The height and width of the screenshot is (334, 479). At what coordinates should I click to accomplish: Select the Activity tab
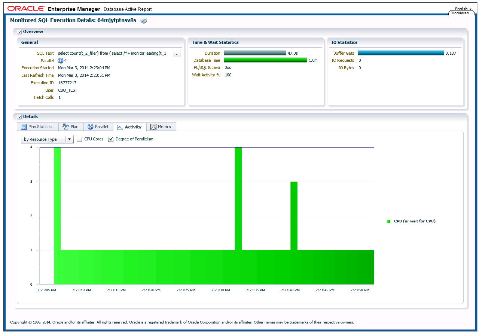pos(129,127)
